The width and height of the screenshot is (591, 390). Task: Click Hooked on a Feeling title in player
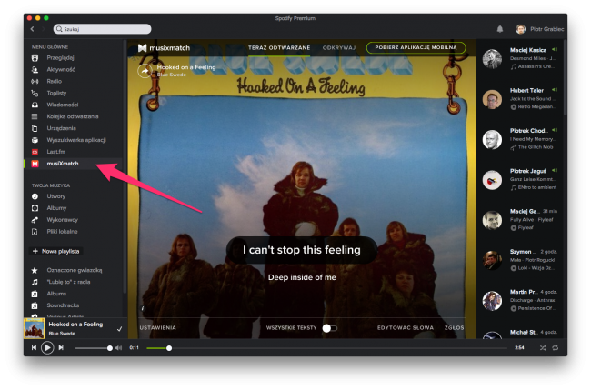[x=75, y=324]
